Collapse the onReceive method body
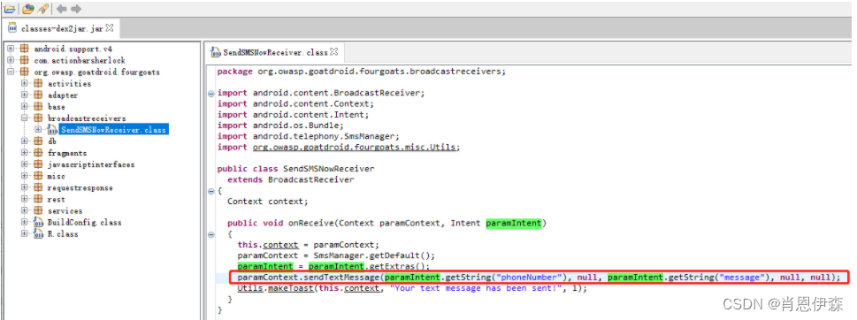 (x=211, y=235)
